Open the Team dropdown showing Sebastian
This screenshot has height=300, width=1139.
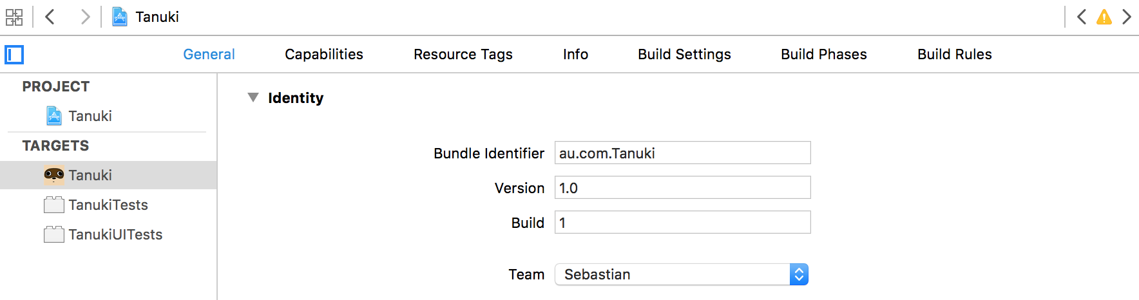coord(682,274)
